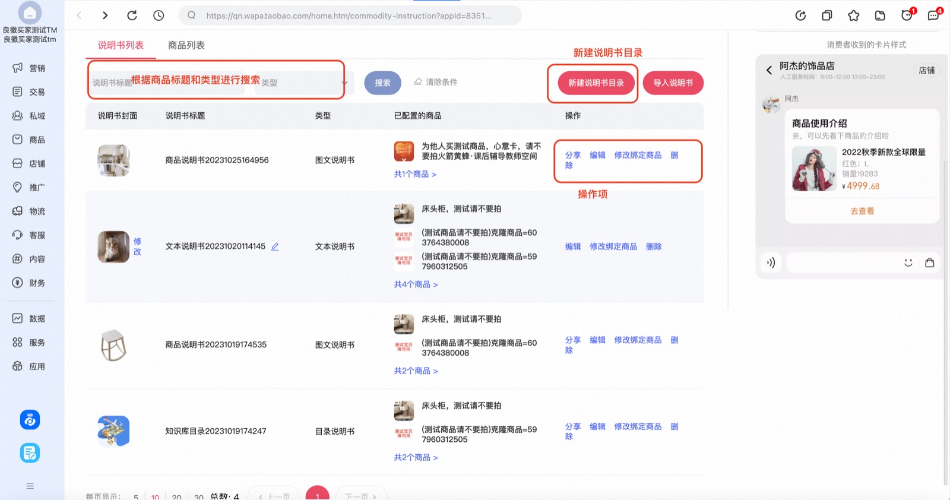Switch to the 说明书列表 tab
The height and width of the screenshot is (500, 950).
click(x=121, y=45)
